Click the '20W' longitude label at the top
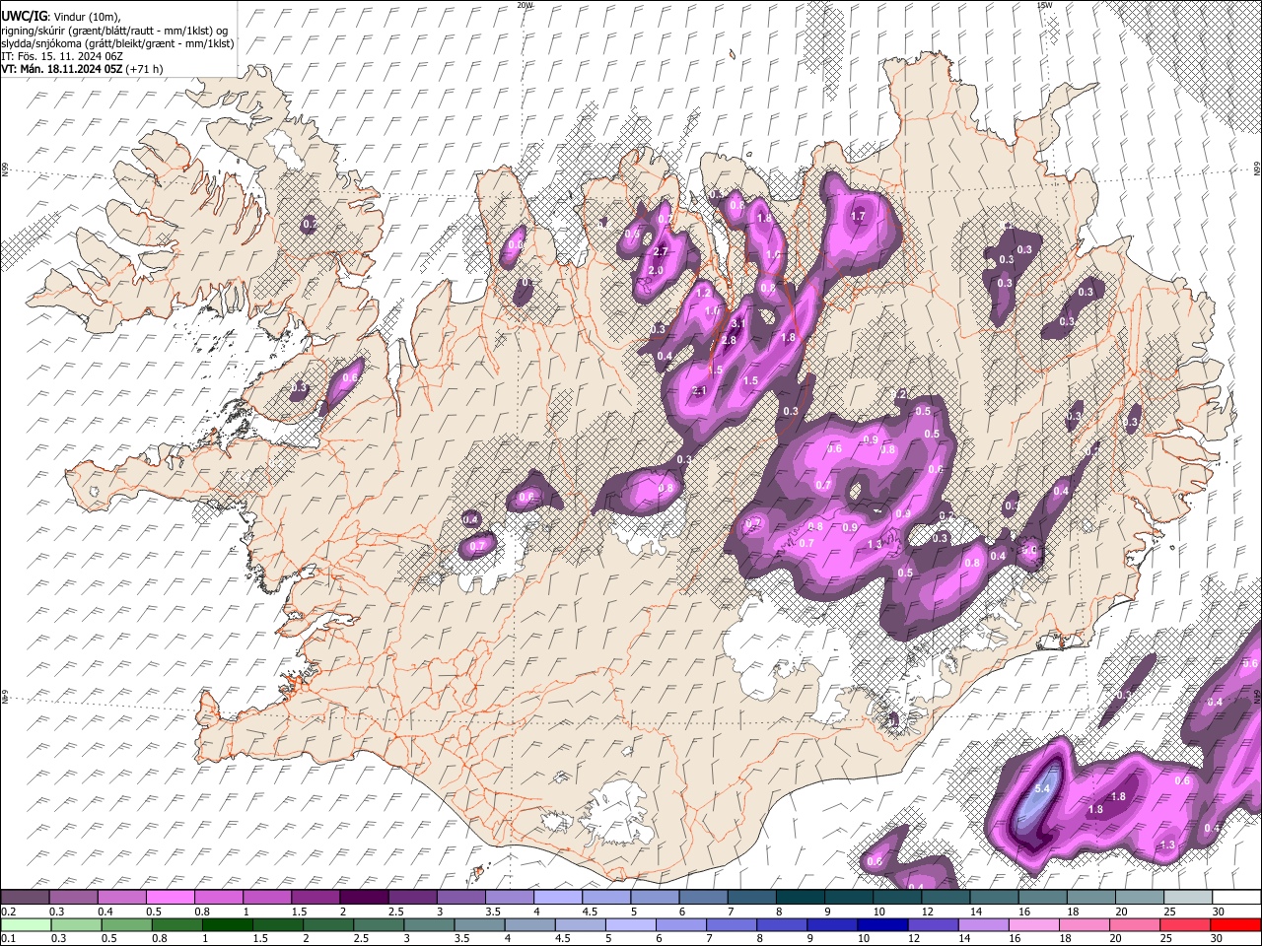Image resolution: width=1262 pixels, height=946 pixels. point(525,5)
